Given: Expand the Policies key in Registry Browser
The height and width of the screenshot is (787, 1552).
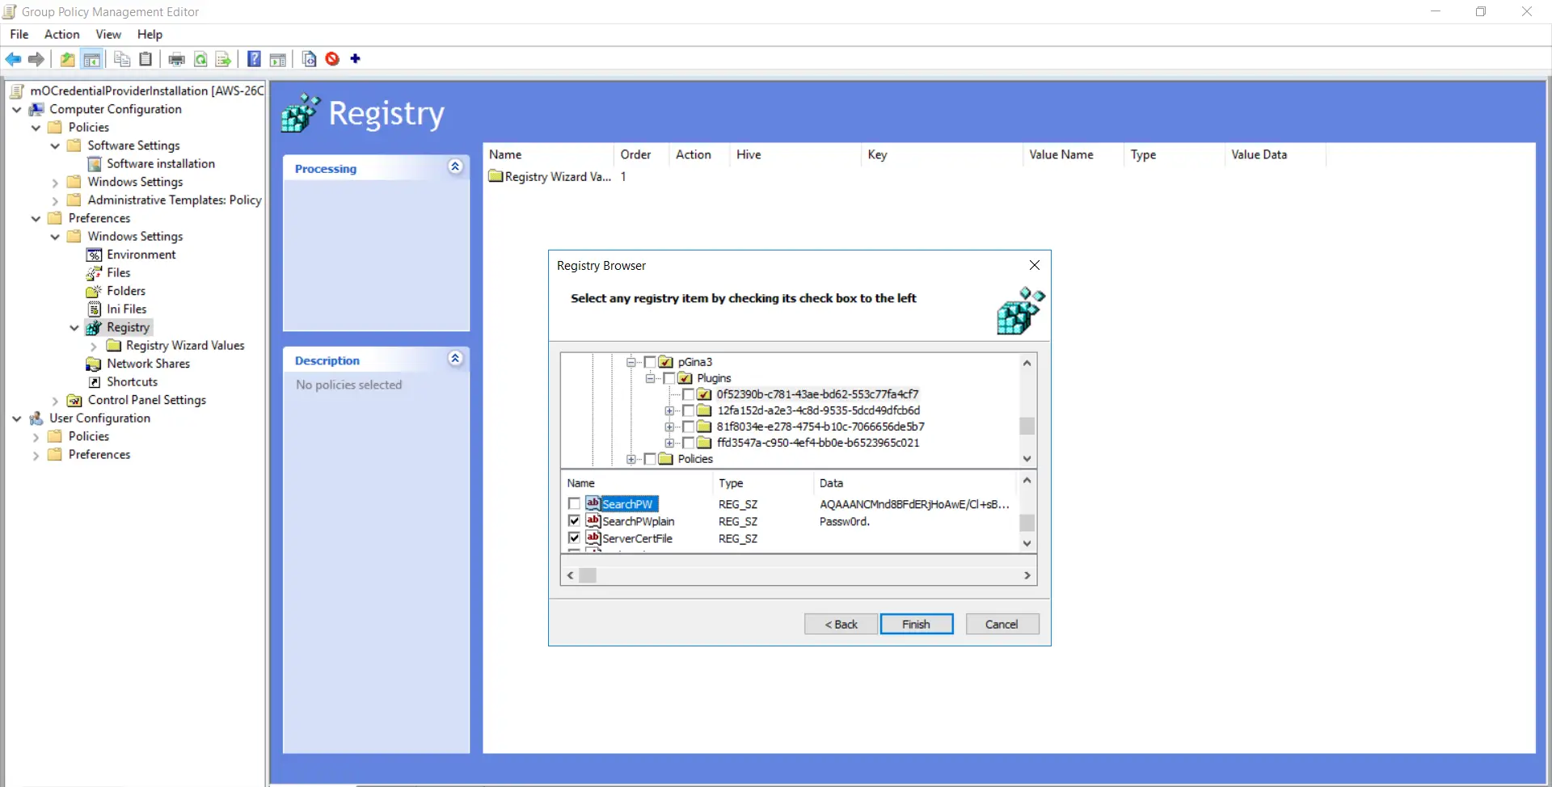Looking at the screenshot, I should [631, 459].
